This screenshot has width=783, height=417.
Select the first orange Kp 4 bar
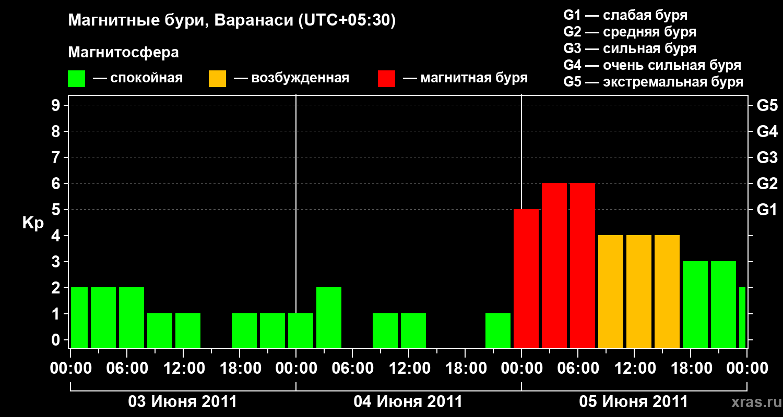(x=611, y=292)
